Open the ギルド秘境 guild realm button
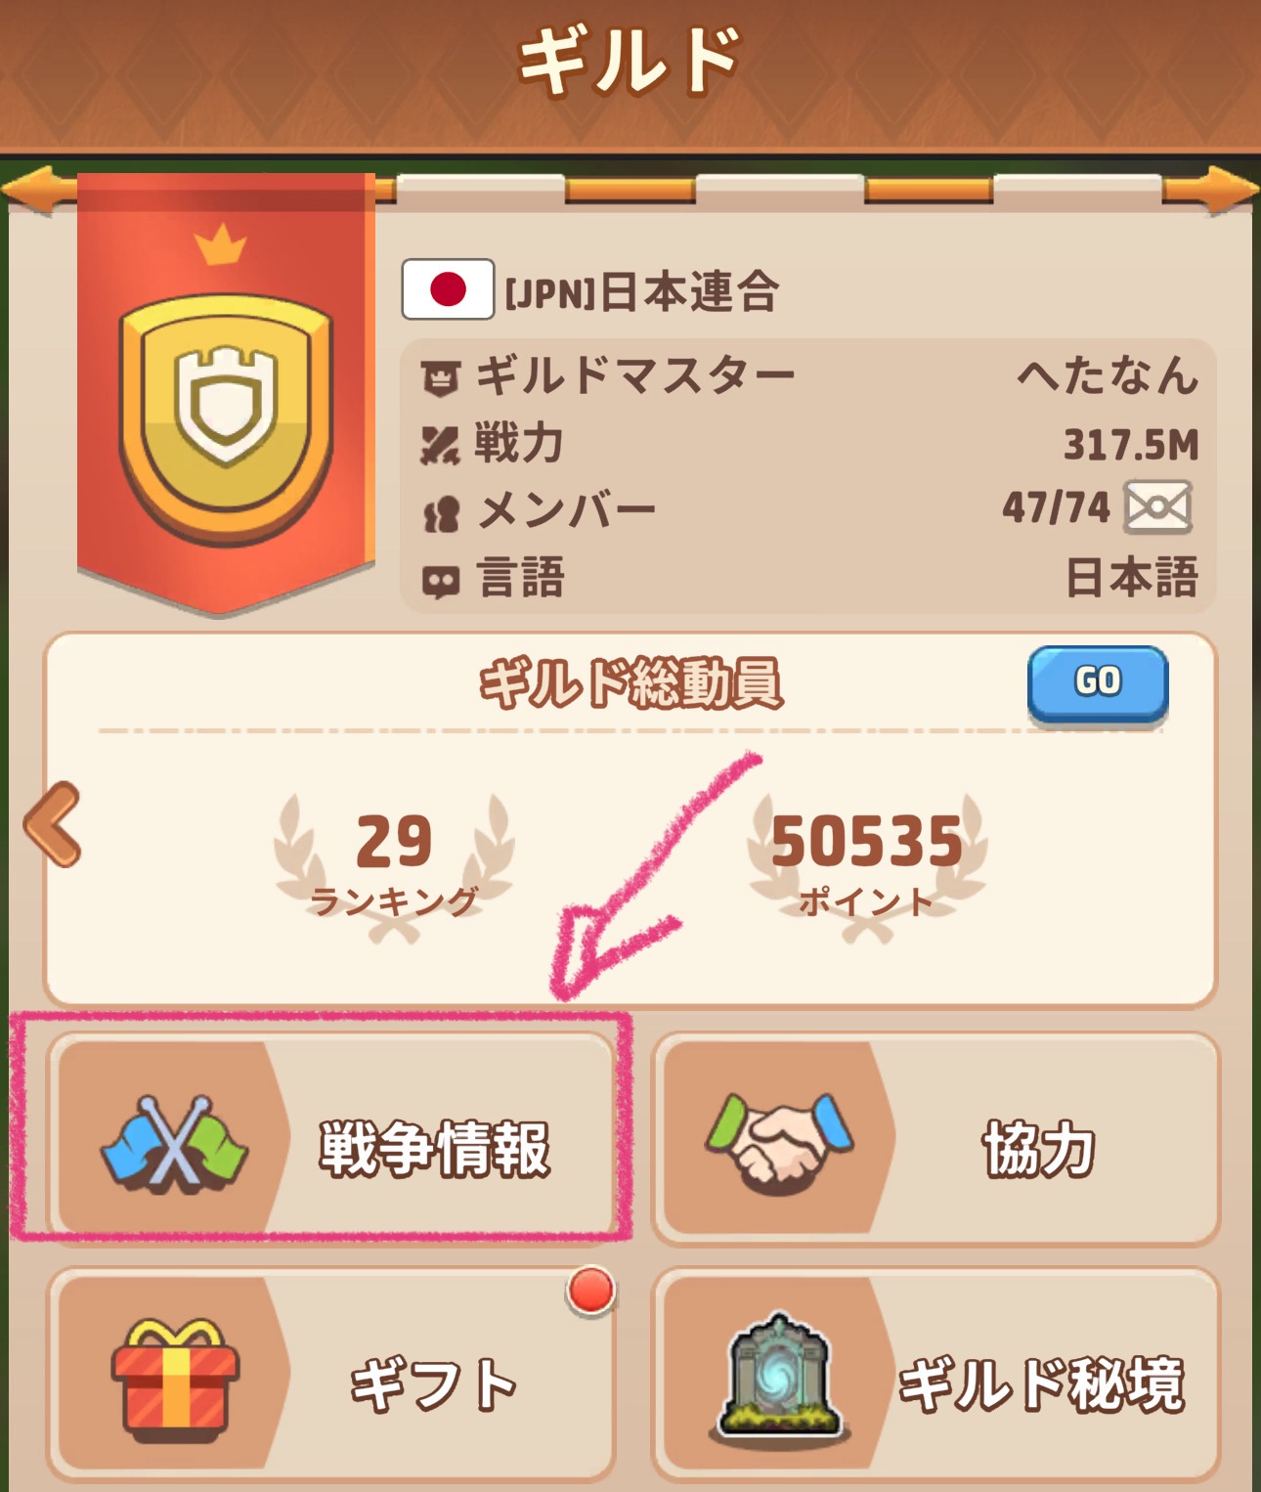1261x1492 pixels. (936, 1374)
